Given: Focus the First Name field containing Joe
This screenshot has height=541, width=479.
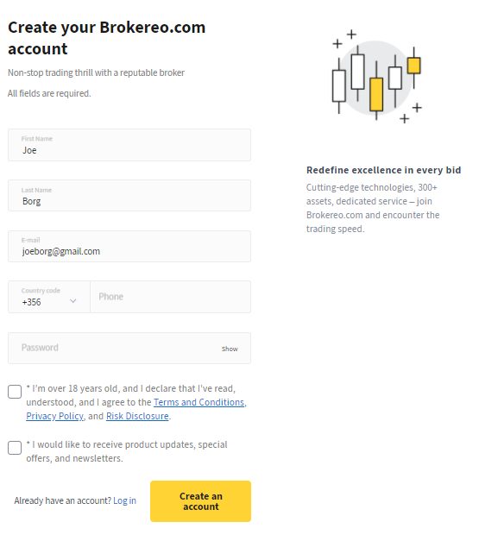Looking at the screenshot, I should (x=129, y=145).
